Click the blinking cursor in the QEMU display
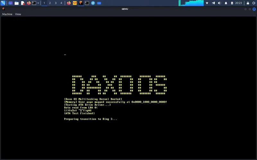Image resolution: width=257 pixels, height=160 pixels. click(x=65, y=55)
